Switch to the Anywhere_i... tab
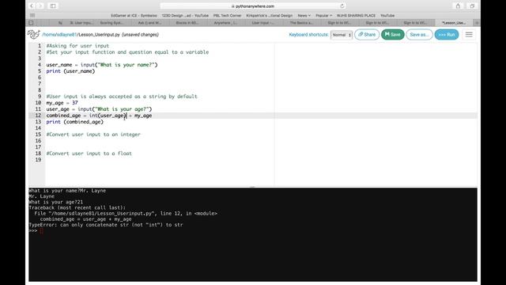 click(225, 23)
